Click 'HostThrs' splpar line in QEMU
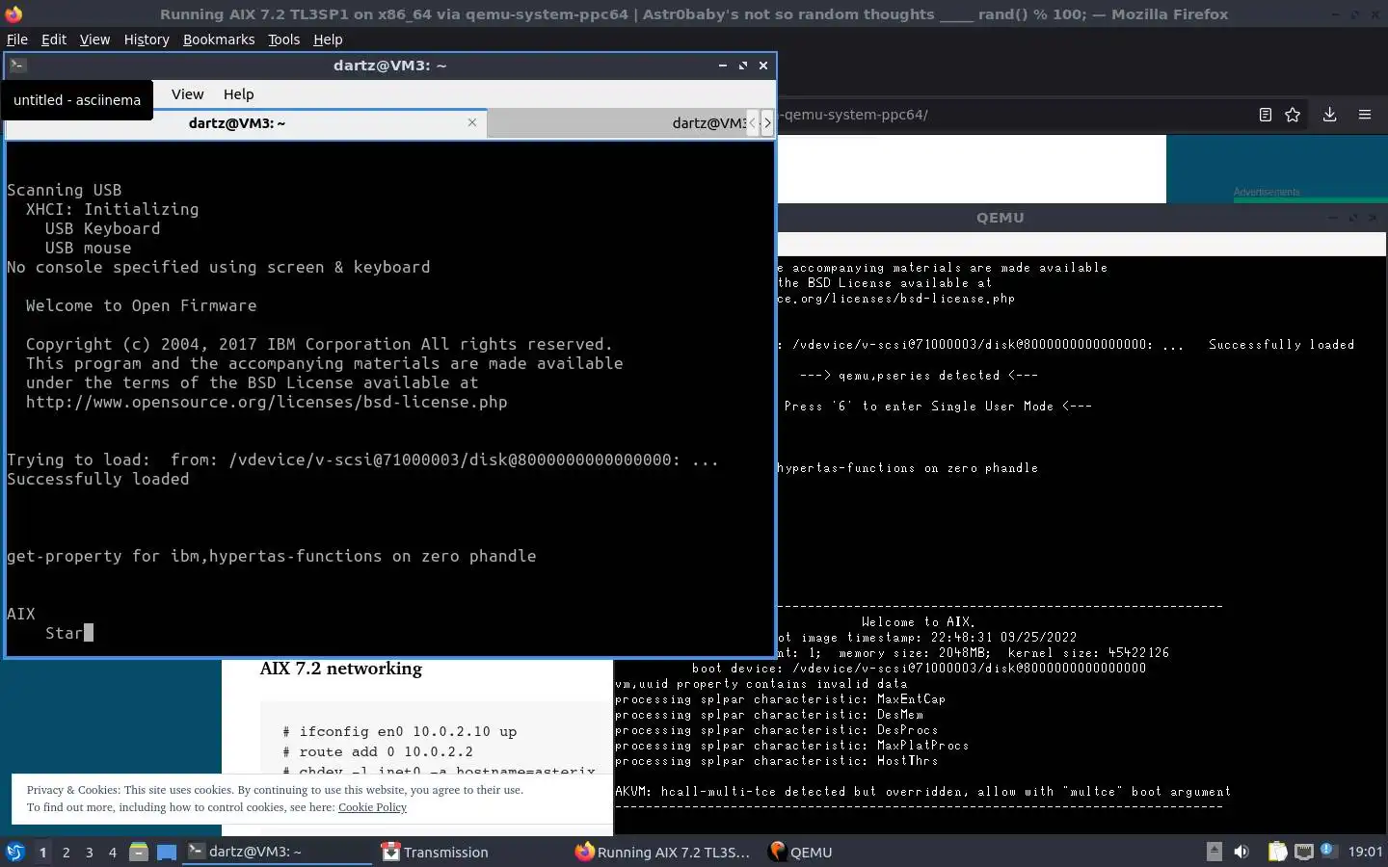Viewport: 1388px width, 867px height. point(777,761)
